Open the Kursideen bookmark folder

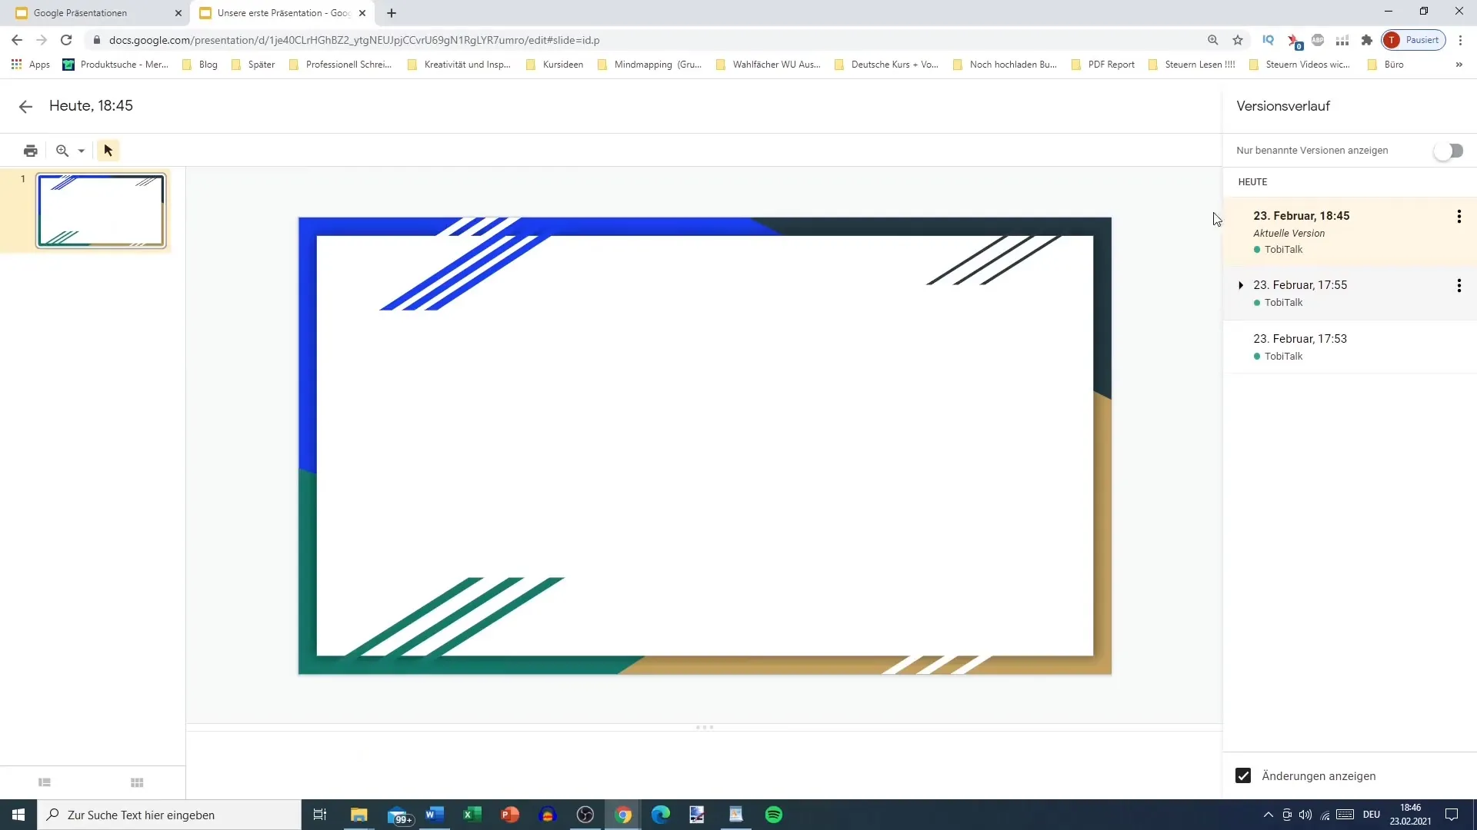[555, 65]
